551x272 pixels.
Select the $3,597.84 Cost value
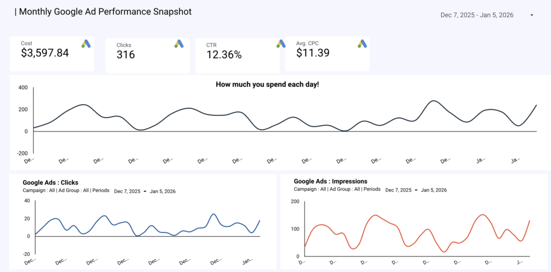pyautogui.click(x=45, y=53)
